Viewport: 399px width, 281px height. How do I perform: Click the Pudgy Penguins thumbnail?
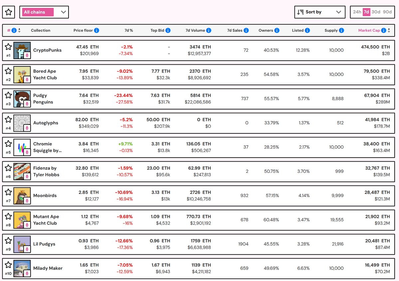[22, 99]
